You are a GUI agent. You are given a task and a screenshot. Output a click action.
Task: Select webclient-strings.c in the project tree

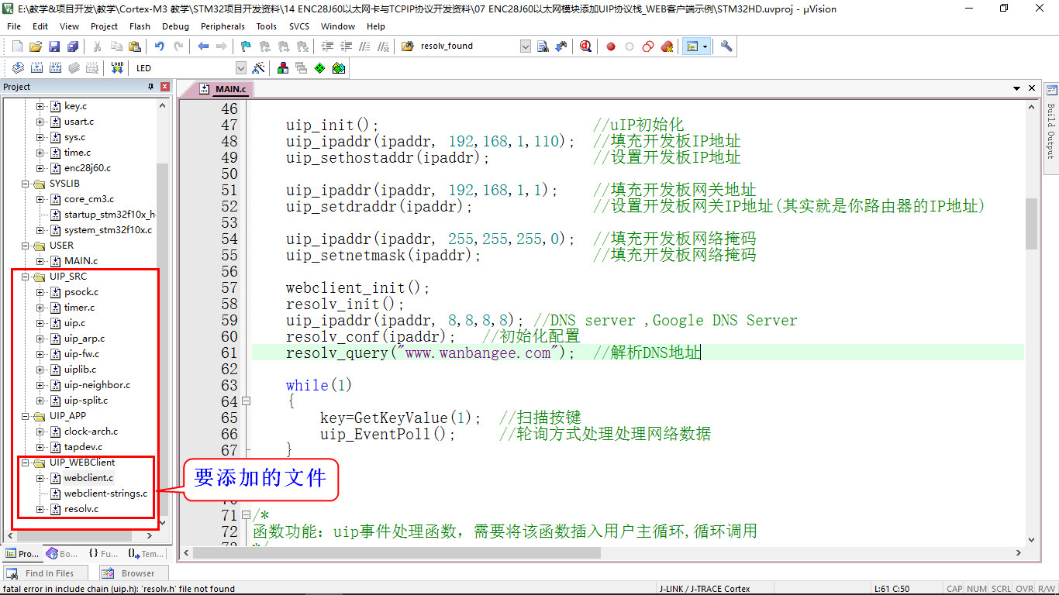pyautogui.click(x=105, y=494)
